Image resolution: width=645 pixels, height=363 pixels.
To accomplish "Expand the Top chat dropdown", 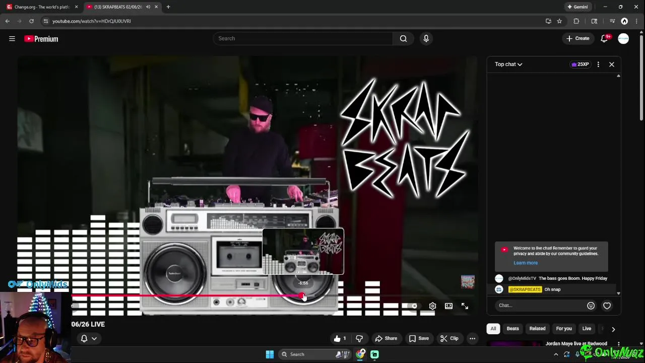I will [x=508, y=64].
